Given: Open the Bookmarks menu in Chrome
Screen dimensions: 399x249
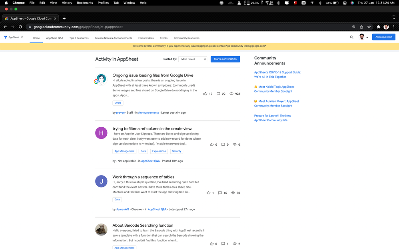Looking at the screenshot, I should click(x=85, y=3).
